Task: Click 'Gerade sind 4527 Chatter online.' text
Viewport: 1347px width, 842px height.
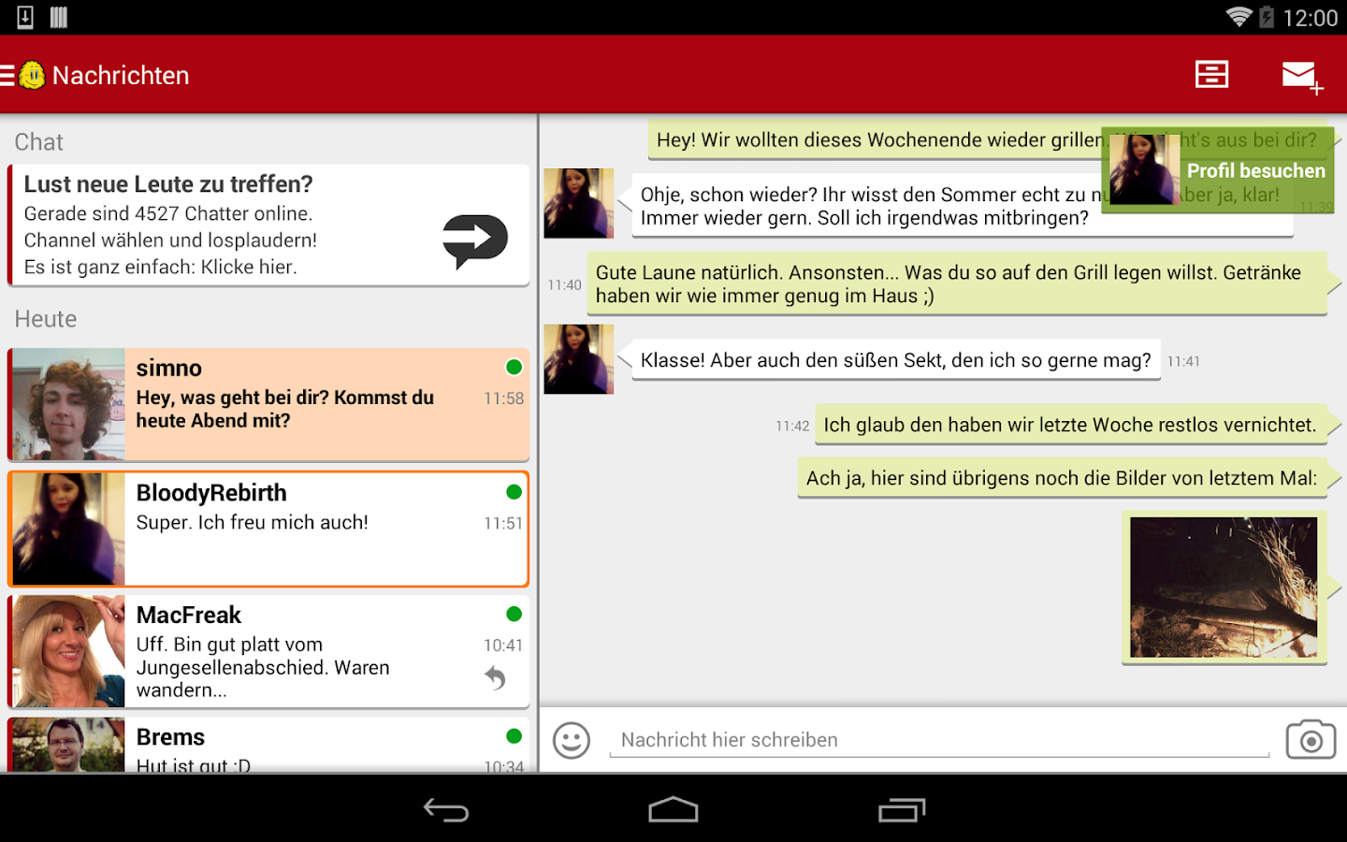Action: coord(168,213)
